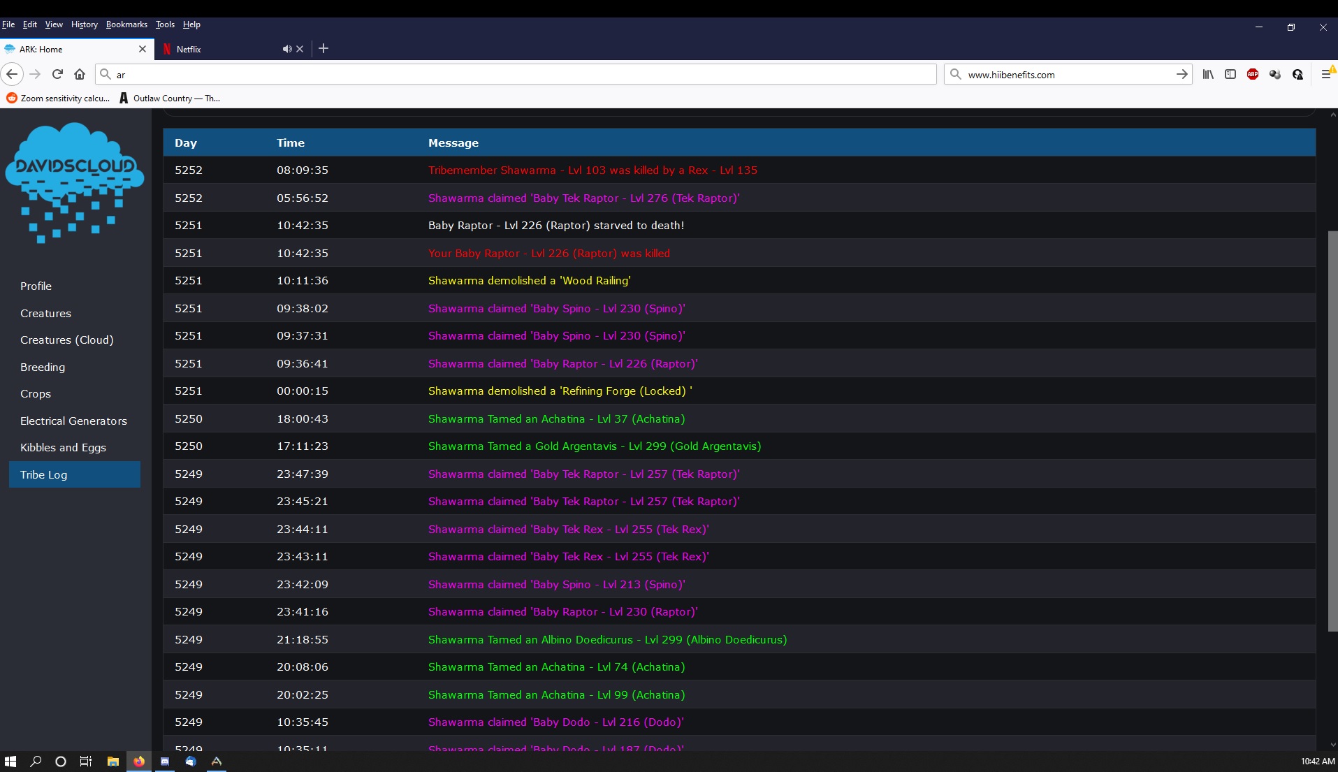Screen dimensions: 1338x772
Task: Mute the Netflix tab audio icon
Action: (286, 49)
